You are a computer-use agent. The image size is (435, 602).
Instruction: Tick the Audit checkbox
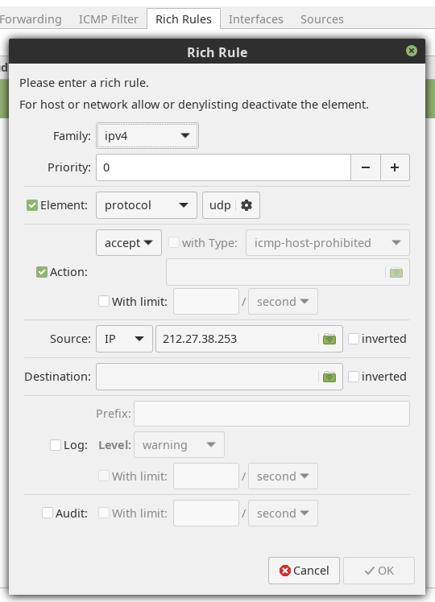click(48, 513)
